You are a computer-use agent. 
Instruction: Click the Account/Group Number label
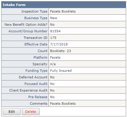point(28,31)
